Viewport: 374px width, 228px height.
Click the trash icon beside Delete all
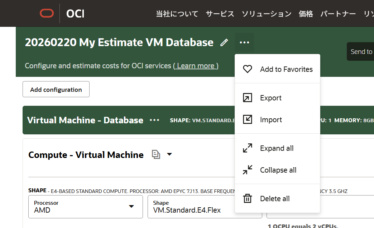(247, 198)
